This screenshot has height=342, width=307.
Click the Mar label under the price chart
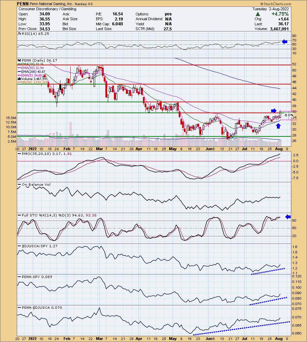pyautogui.click(x=99, y=149)
